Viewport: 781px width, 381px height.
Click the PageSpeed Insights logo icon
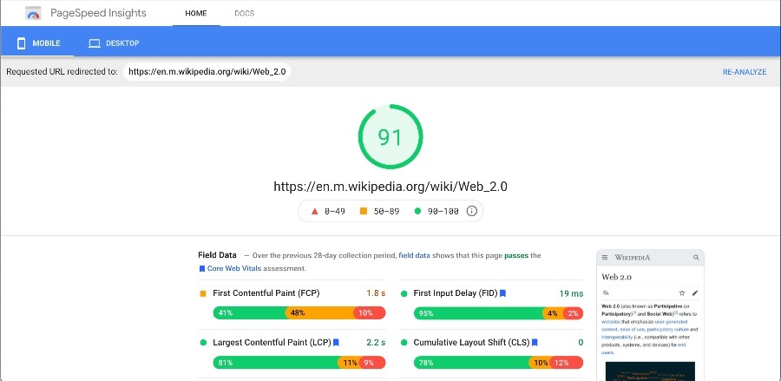point(33,13)
